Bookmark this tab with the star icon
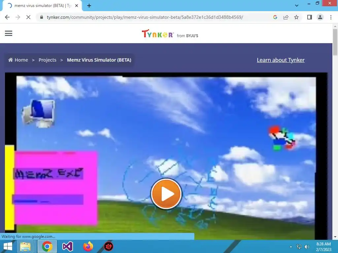Screen dimensions: 338x253 pos(296,17)
